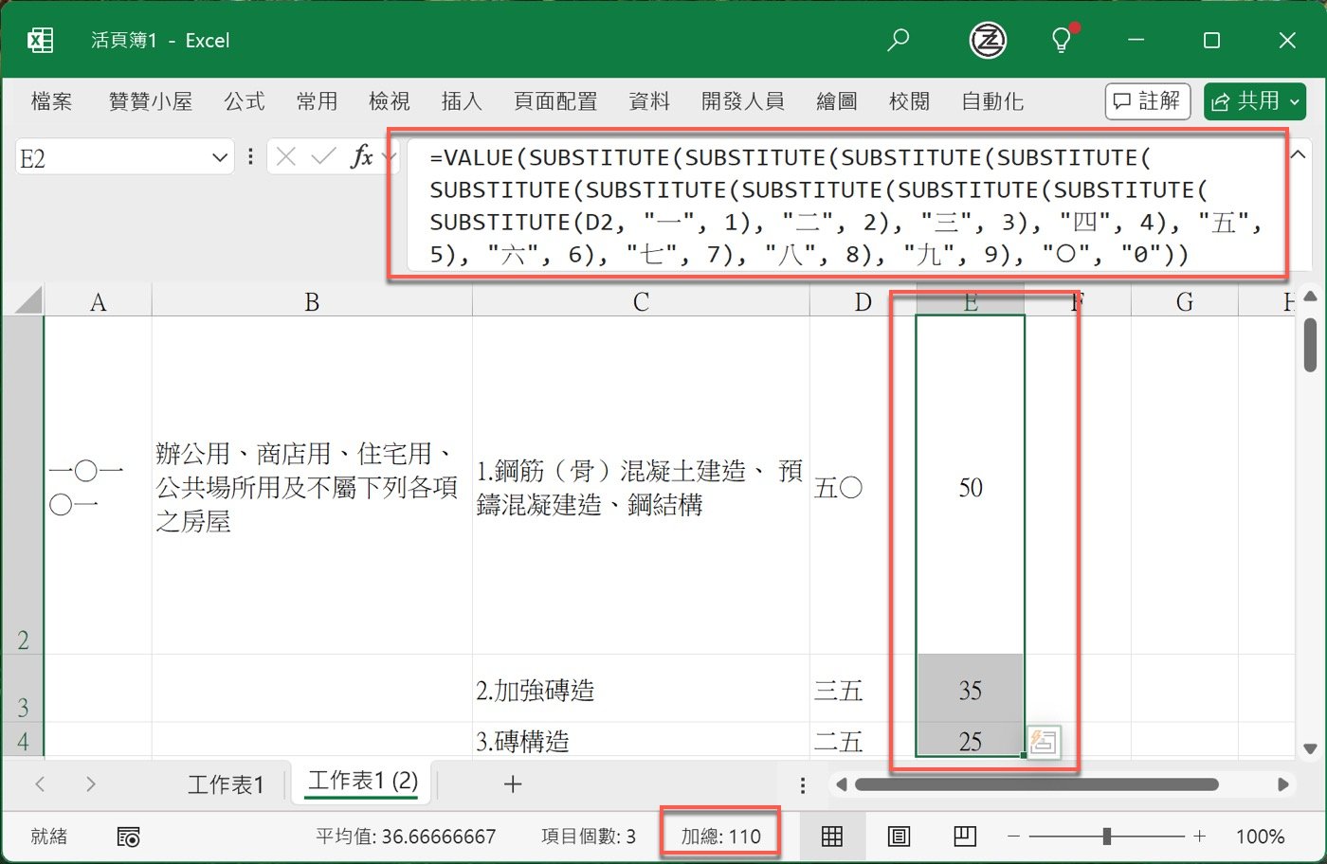Screen dimensions: 1327x864
Task: Zoom out with the minus button
Action: tap(1013, 837)
